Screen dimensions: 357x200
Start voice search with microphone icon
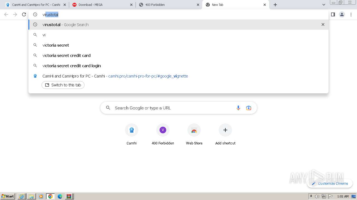[238, 108]
